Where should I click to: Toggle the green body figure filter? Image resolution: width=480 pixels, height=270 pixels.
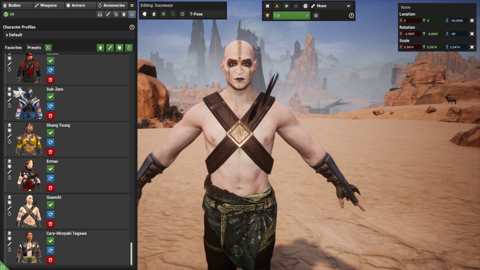pos(100,48)
